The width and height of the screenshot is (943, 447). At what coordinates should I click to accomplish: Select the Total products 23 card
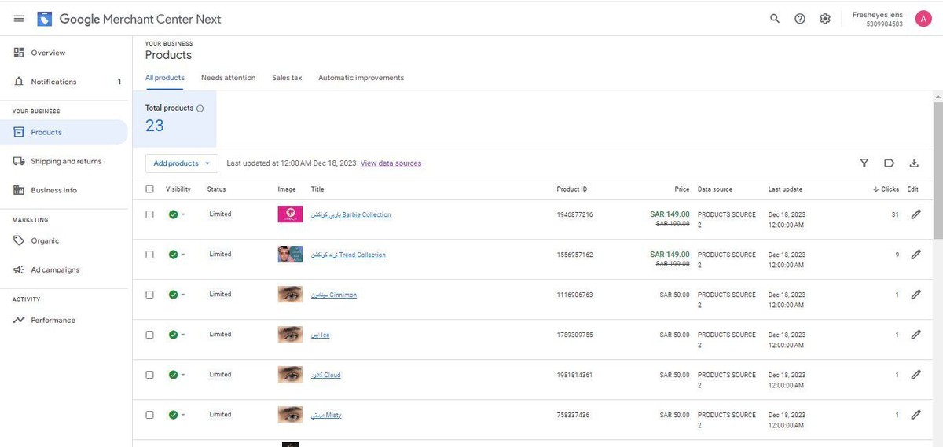click(174, 119)
